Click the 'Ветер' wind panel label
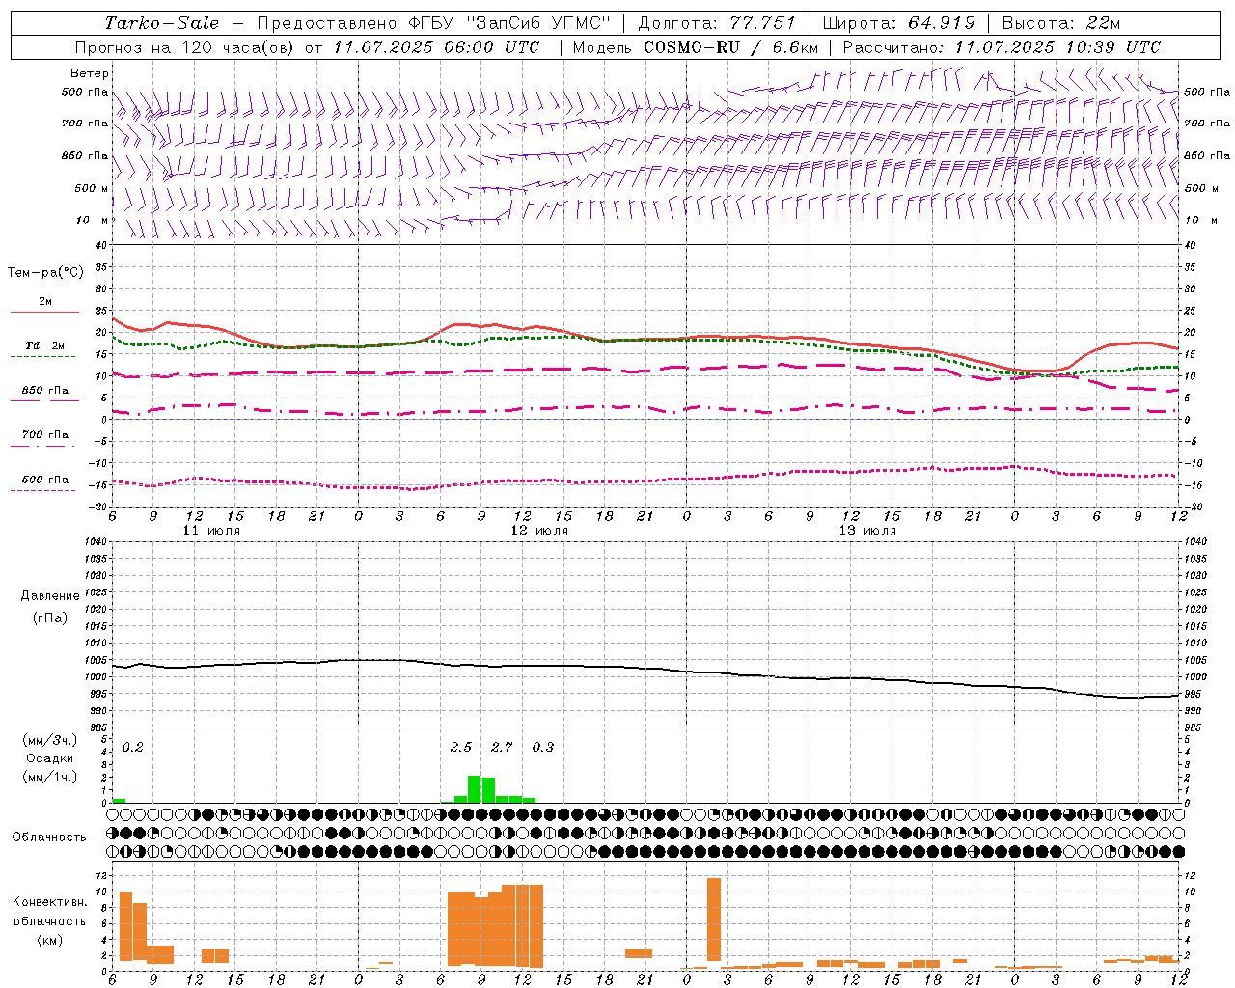1235x988 pixels. (x=90, y=73)
